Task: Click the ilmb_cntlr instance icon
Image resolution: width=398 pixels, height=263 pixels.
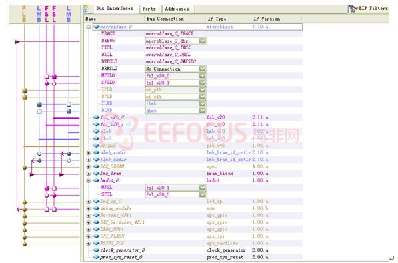Action: [x=96, y=160]
